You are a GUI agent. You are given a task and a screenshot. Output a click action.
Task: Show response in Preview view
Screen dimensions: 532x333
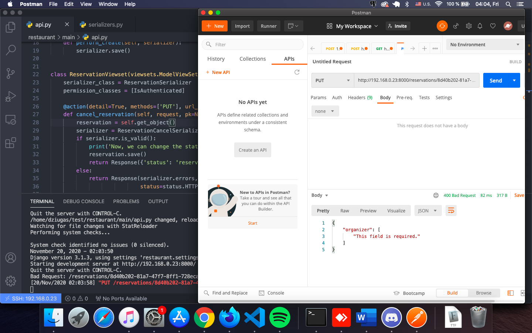[368, 211]
